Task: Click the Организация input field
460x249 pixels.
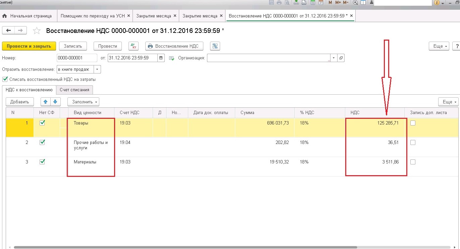Action: 269,58
